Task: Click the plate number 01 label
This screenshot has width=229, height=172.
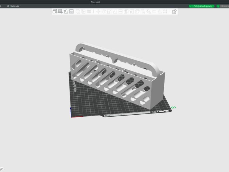Action: [173, 107]
